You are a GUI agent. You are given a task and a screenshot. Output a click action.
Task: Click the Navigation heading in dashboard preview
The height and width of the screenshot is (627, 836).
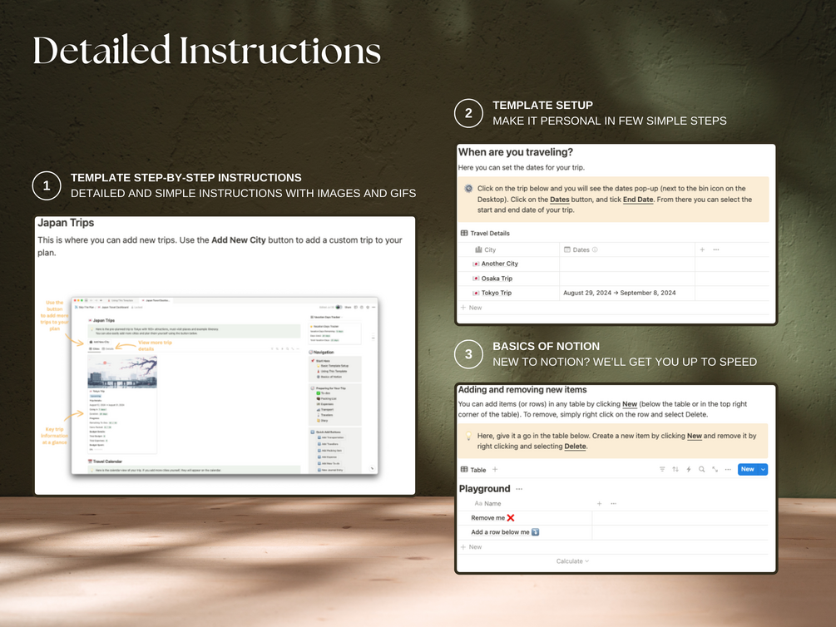pyautogui.click(x=321, y=353)
